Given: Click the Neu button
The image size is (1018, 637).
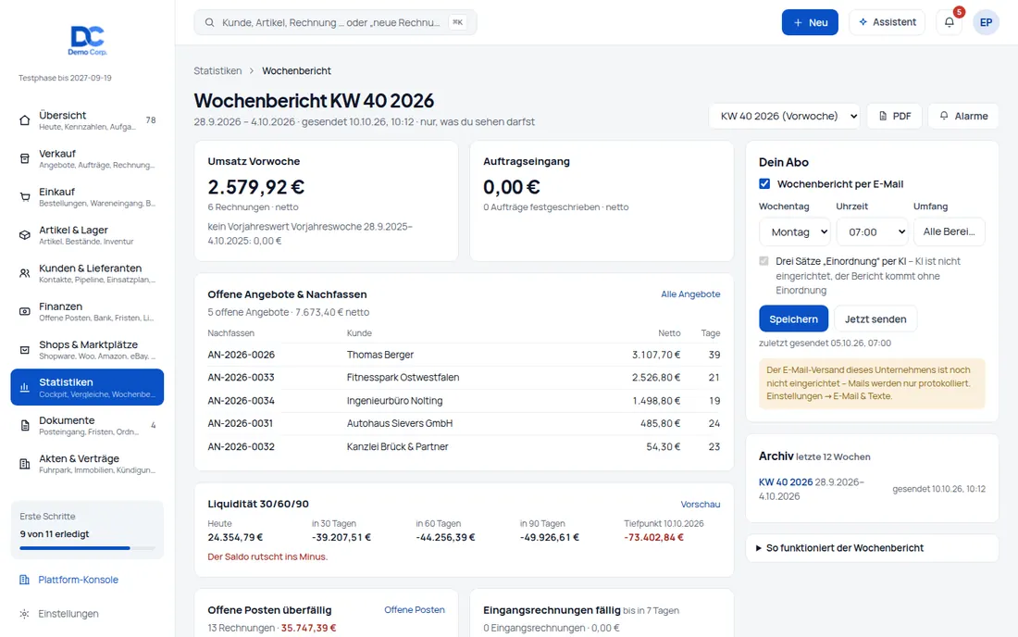Looking at the screenshot, I should tap(810, 22).
